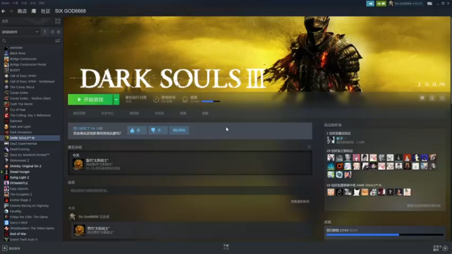Open advanced filter sliders icon
Screen dimensions: 452x254
click(58, 41)
